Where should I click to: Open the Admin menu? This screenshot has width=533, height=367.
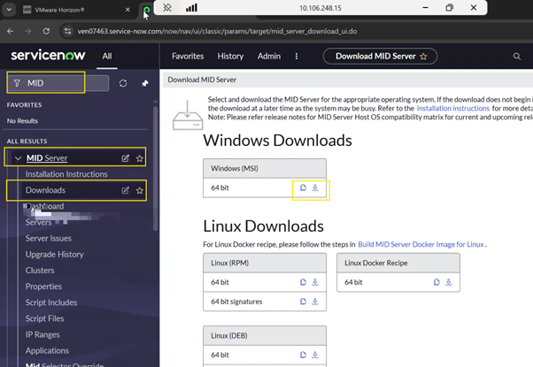point(269,57)
